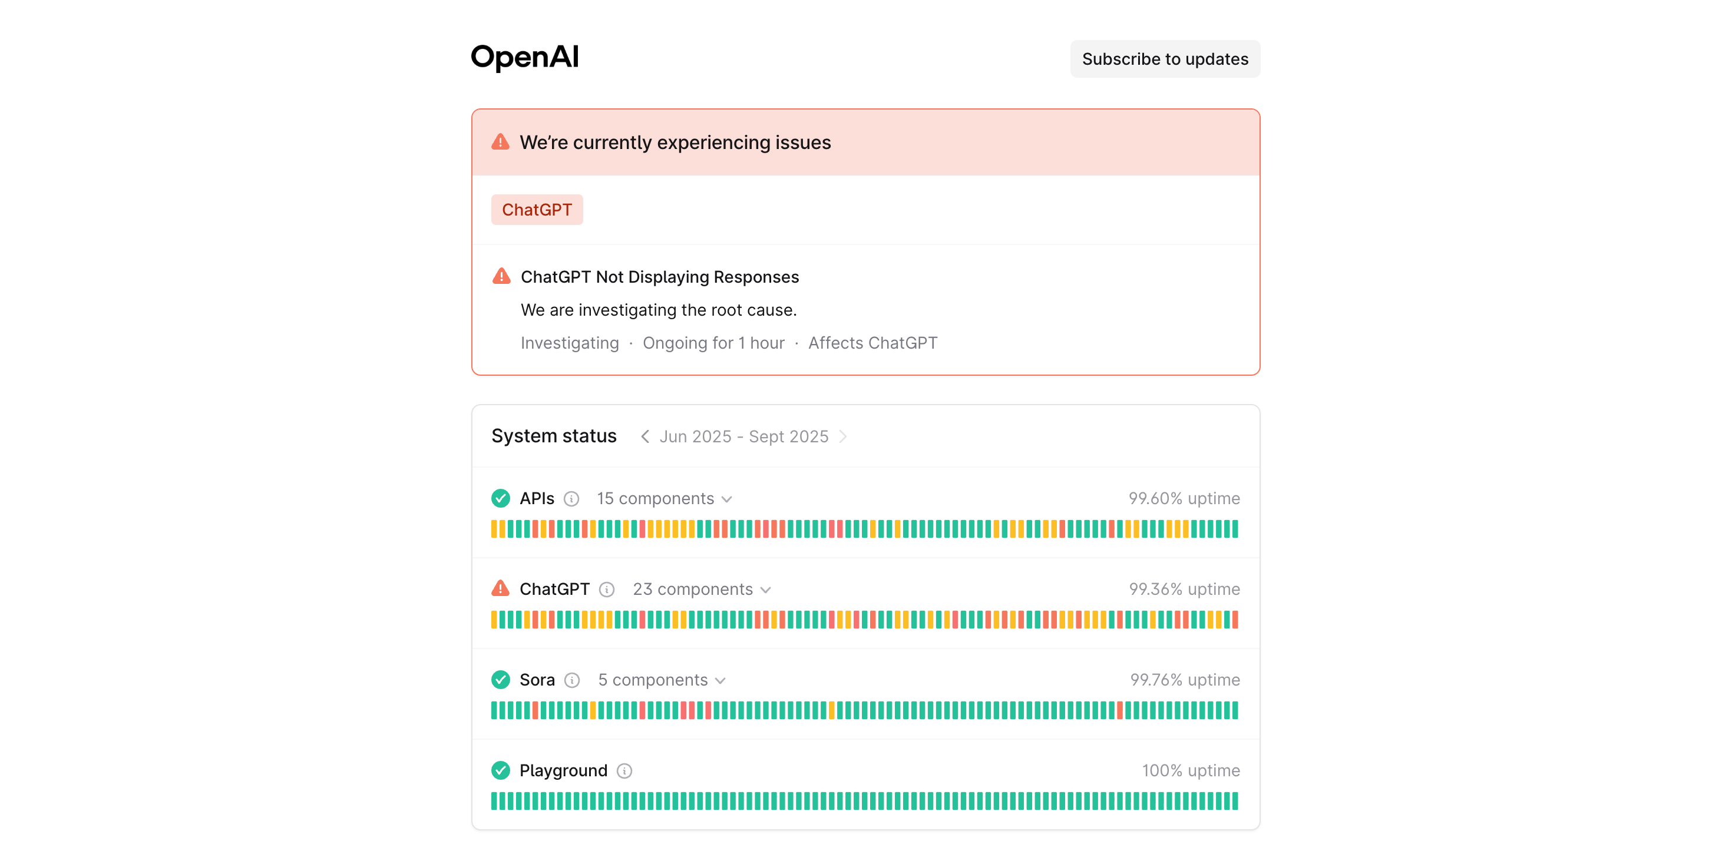Click Subscribe to updates button
This screenshot has width=1732, height=844.
pos(1165,59)
